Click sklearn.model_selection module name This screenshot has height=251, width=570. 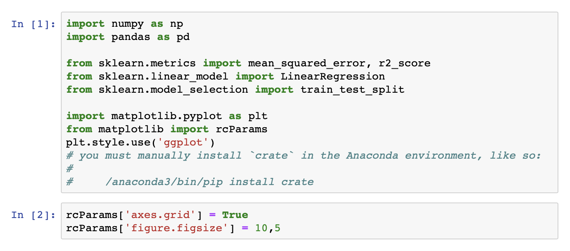[x=173, y=90]
